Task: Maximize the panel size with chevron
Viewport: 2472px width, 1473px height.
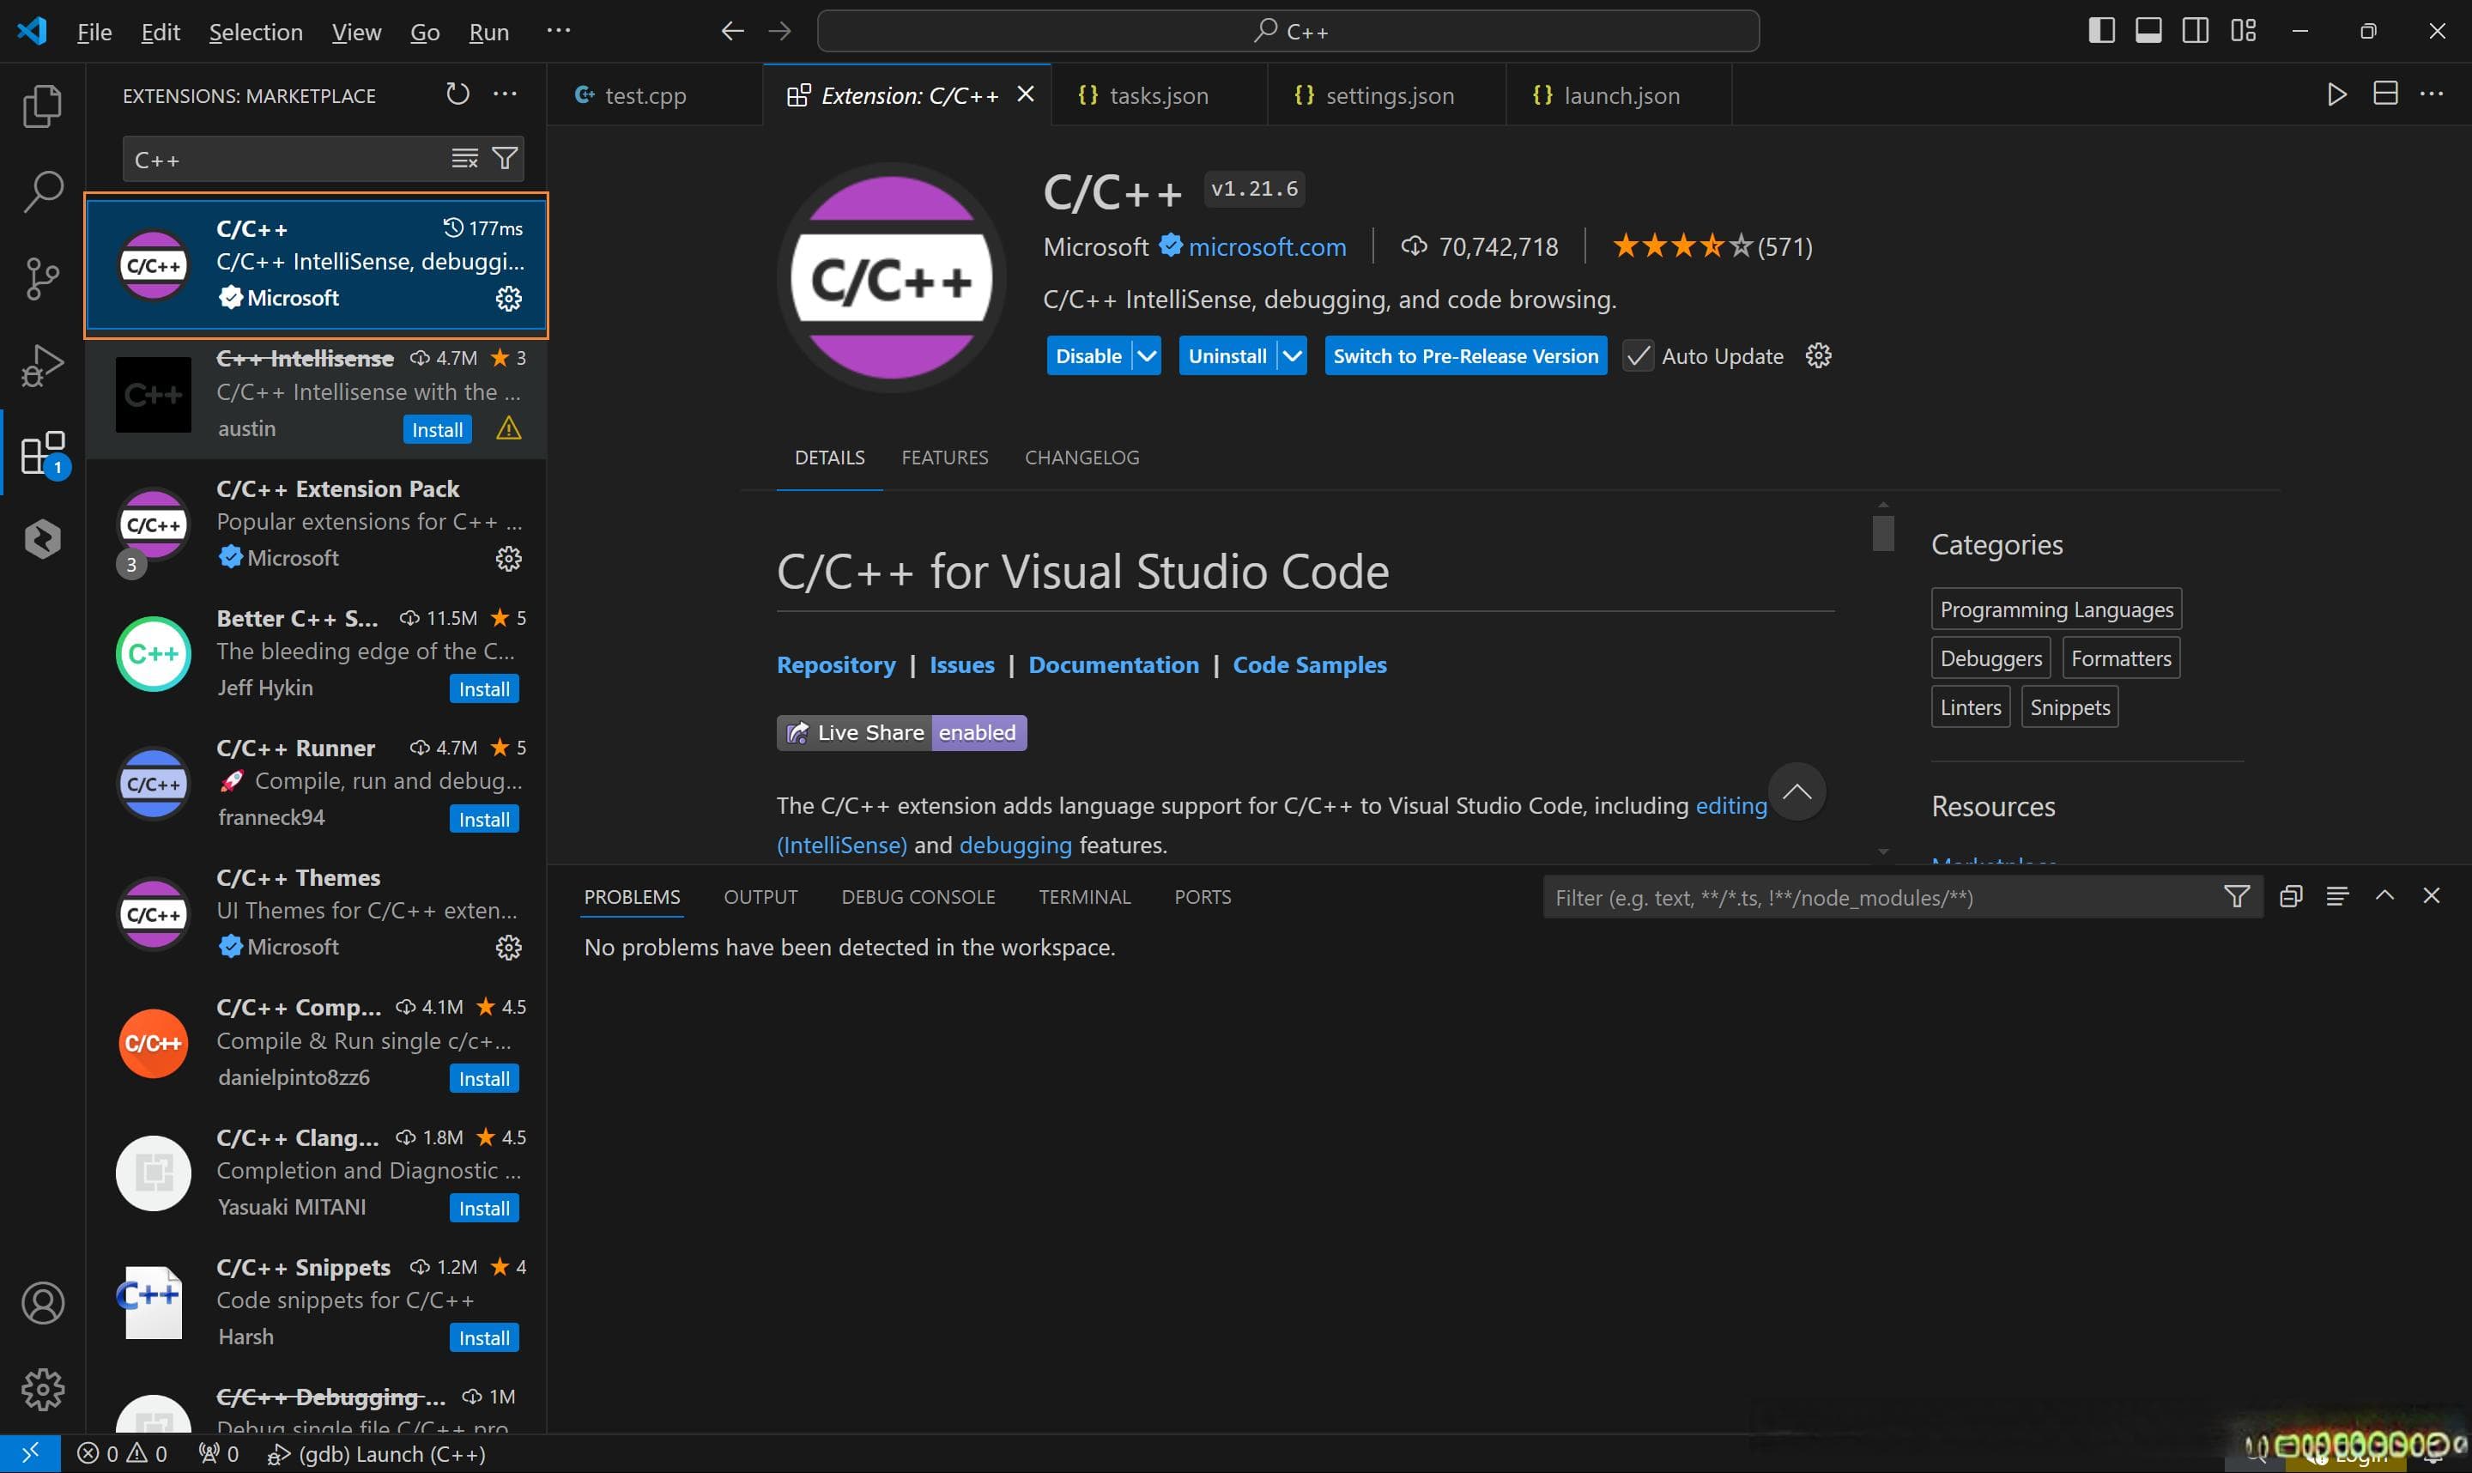Action: (2384, 896)
